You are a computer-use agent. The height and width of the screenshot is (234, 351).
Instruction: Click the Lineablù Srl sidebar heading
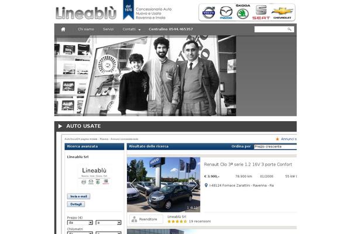[78, 157]
